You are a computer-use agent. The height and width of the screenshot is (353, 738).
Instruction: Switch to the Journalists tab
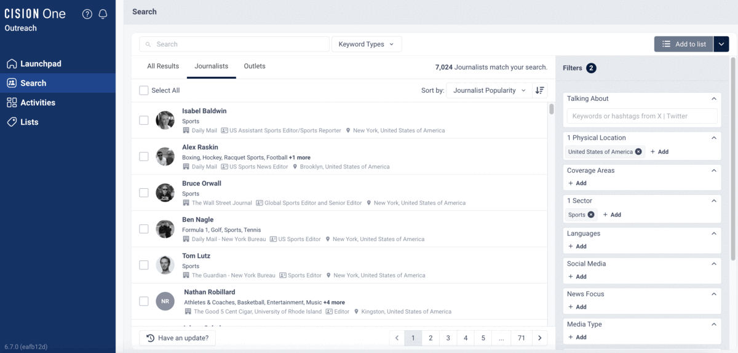(x=212, y=66)
